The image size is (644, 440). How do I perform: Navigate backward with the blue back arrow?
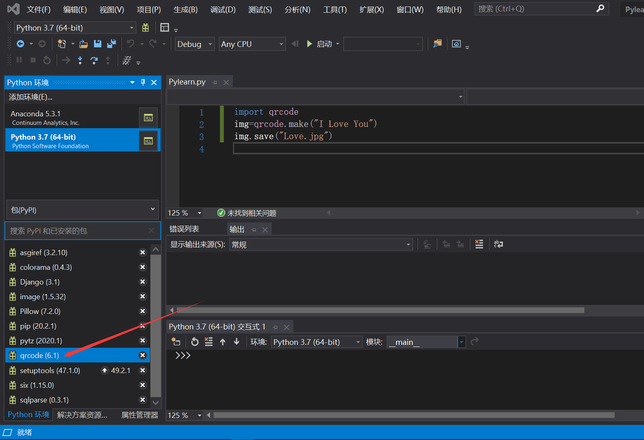point(20,44)
